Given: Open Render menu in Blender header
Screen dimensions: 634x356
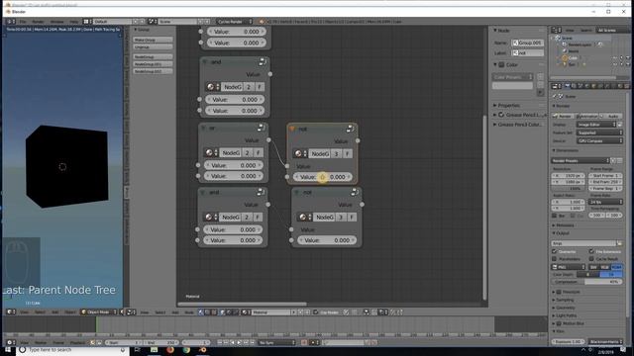Looking at the screenshot, I should coord(38,22).
